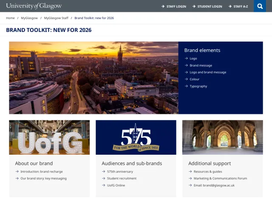Open the Typography link

pos(198,86)
